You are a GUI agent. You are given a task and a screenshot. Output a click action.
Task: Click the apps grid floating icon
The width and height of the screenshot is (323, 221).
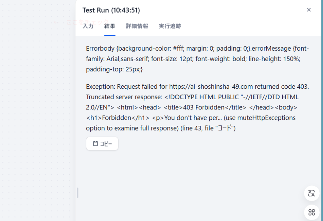311,212
